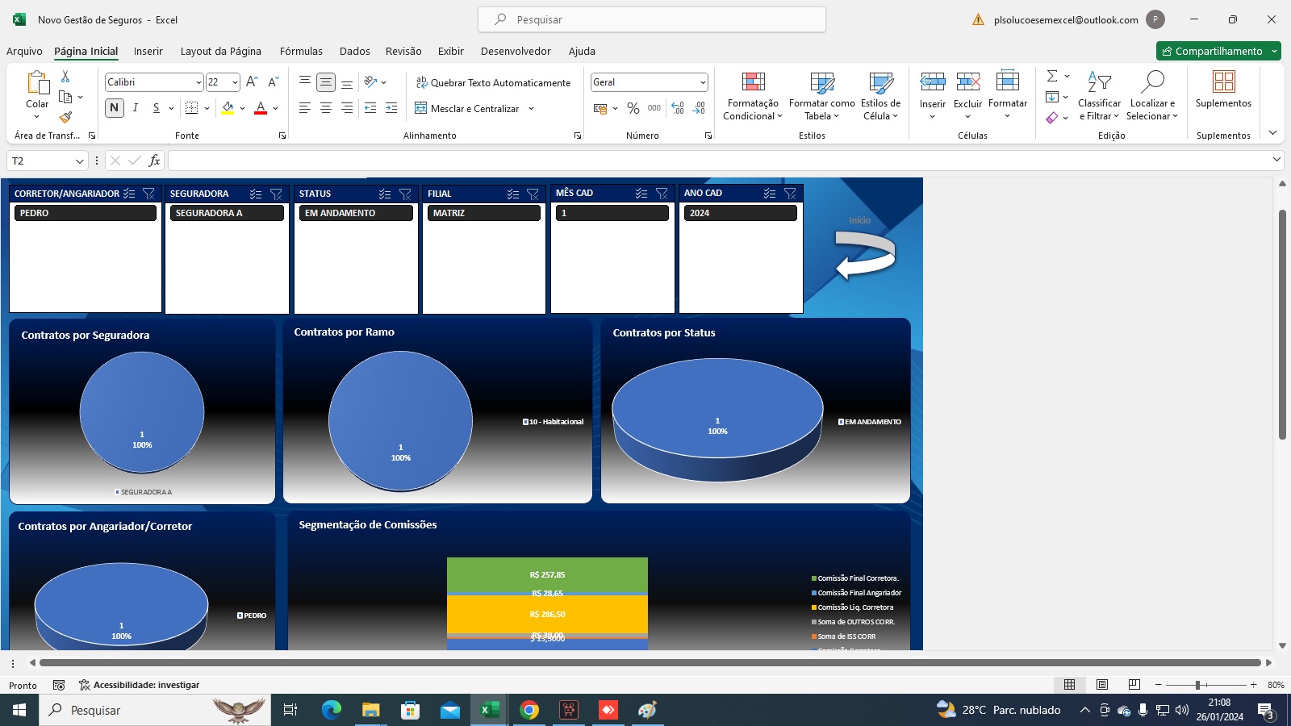Toggle Bold formatting button
Image resolution: width=1291 pixels, height=726 pixels.
click(114, 108)
